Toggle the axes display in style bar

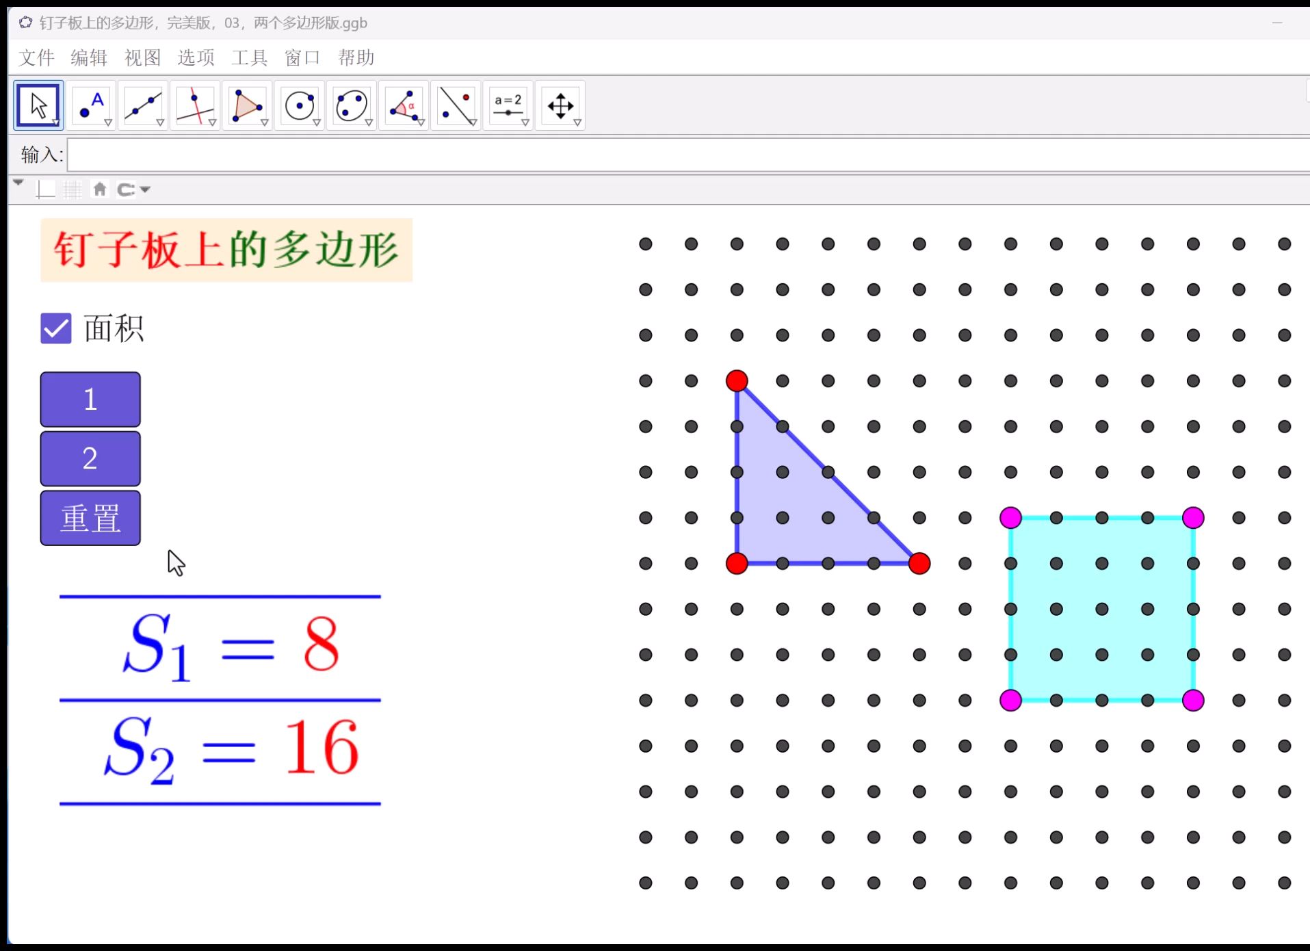coord(45,189)
